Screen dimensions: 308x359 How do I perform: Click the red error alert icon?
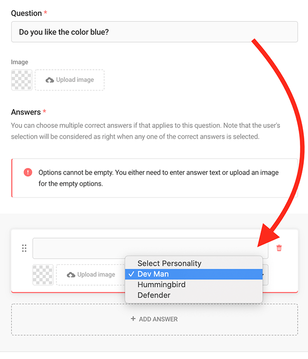click(x=28, y=173)
